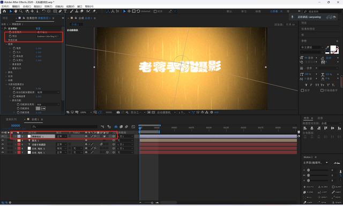Open the blending mode dropdown of adjustment layer

61,136
